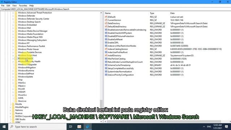Click the Windows Defender folder icon
The image size is (231, 130).
(16, 16)
